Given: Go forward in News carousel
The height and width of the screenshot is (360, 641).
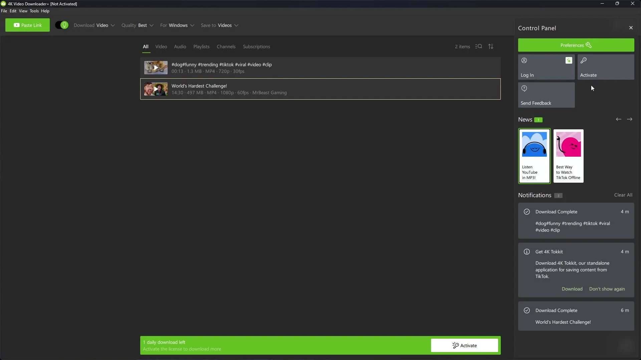Looking at the screenshot, I should (630, 119).
